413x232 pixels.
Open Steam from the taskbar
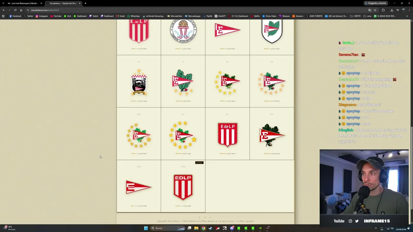coord(210,228)
